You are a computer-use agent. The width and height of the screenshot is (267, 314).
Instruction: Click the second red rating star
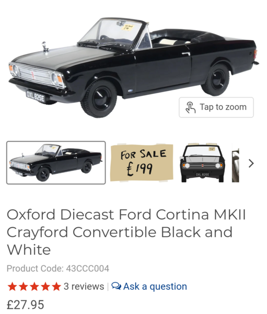tap(23, 286)
